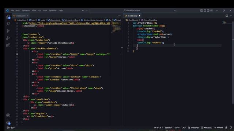Open the Accounts menu icon
Viewport: 234px width, 131px height.
click(8, 115)
